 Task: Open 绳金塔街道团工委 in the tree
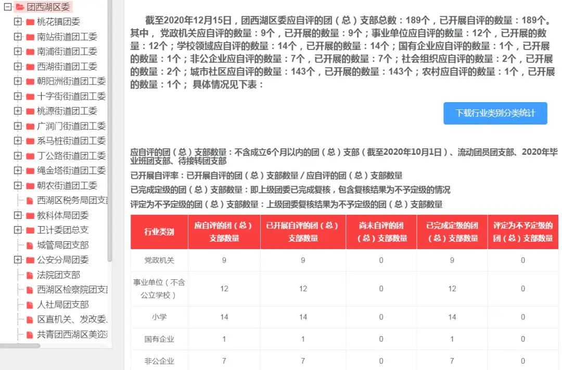point(71,170)
